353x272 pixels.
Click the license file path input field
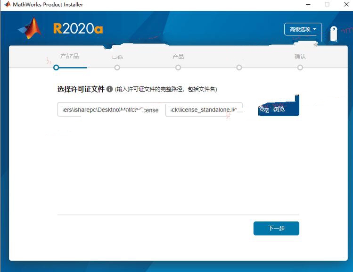coord(150,110)
